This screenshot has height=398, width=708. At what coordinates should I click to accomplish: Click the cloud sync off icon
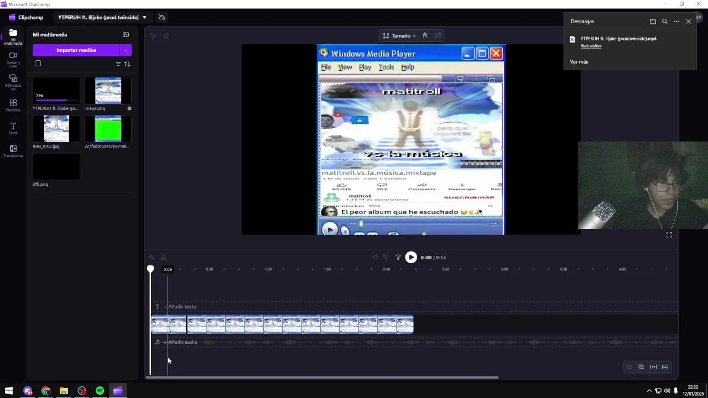(162, 18)
